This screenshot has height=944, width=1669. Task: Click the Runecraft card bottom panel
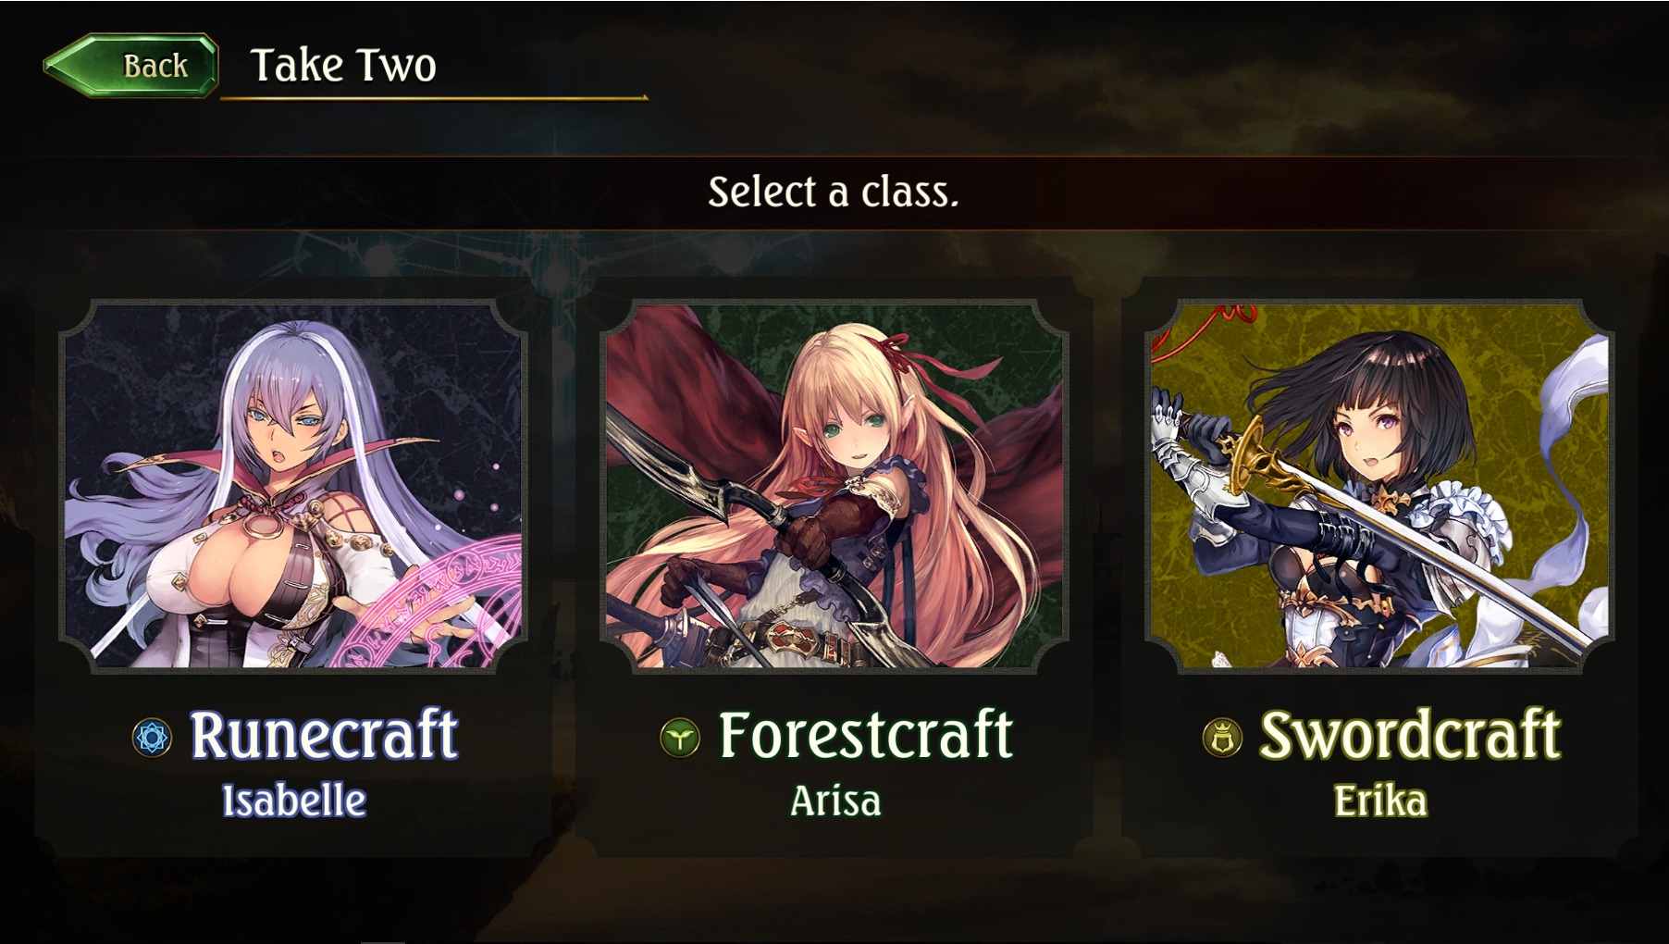click(294, 764)
